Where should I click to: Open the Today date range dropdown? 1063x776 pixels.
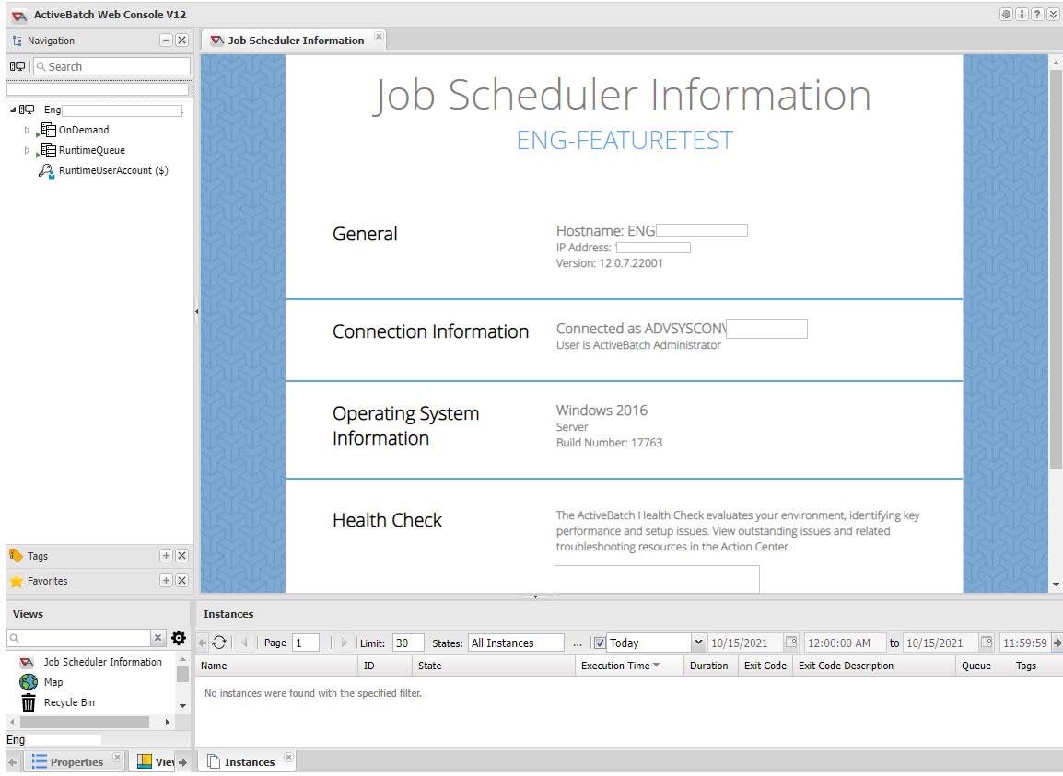(x=698, y=643)
